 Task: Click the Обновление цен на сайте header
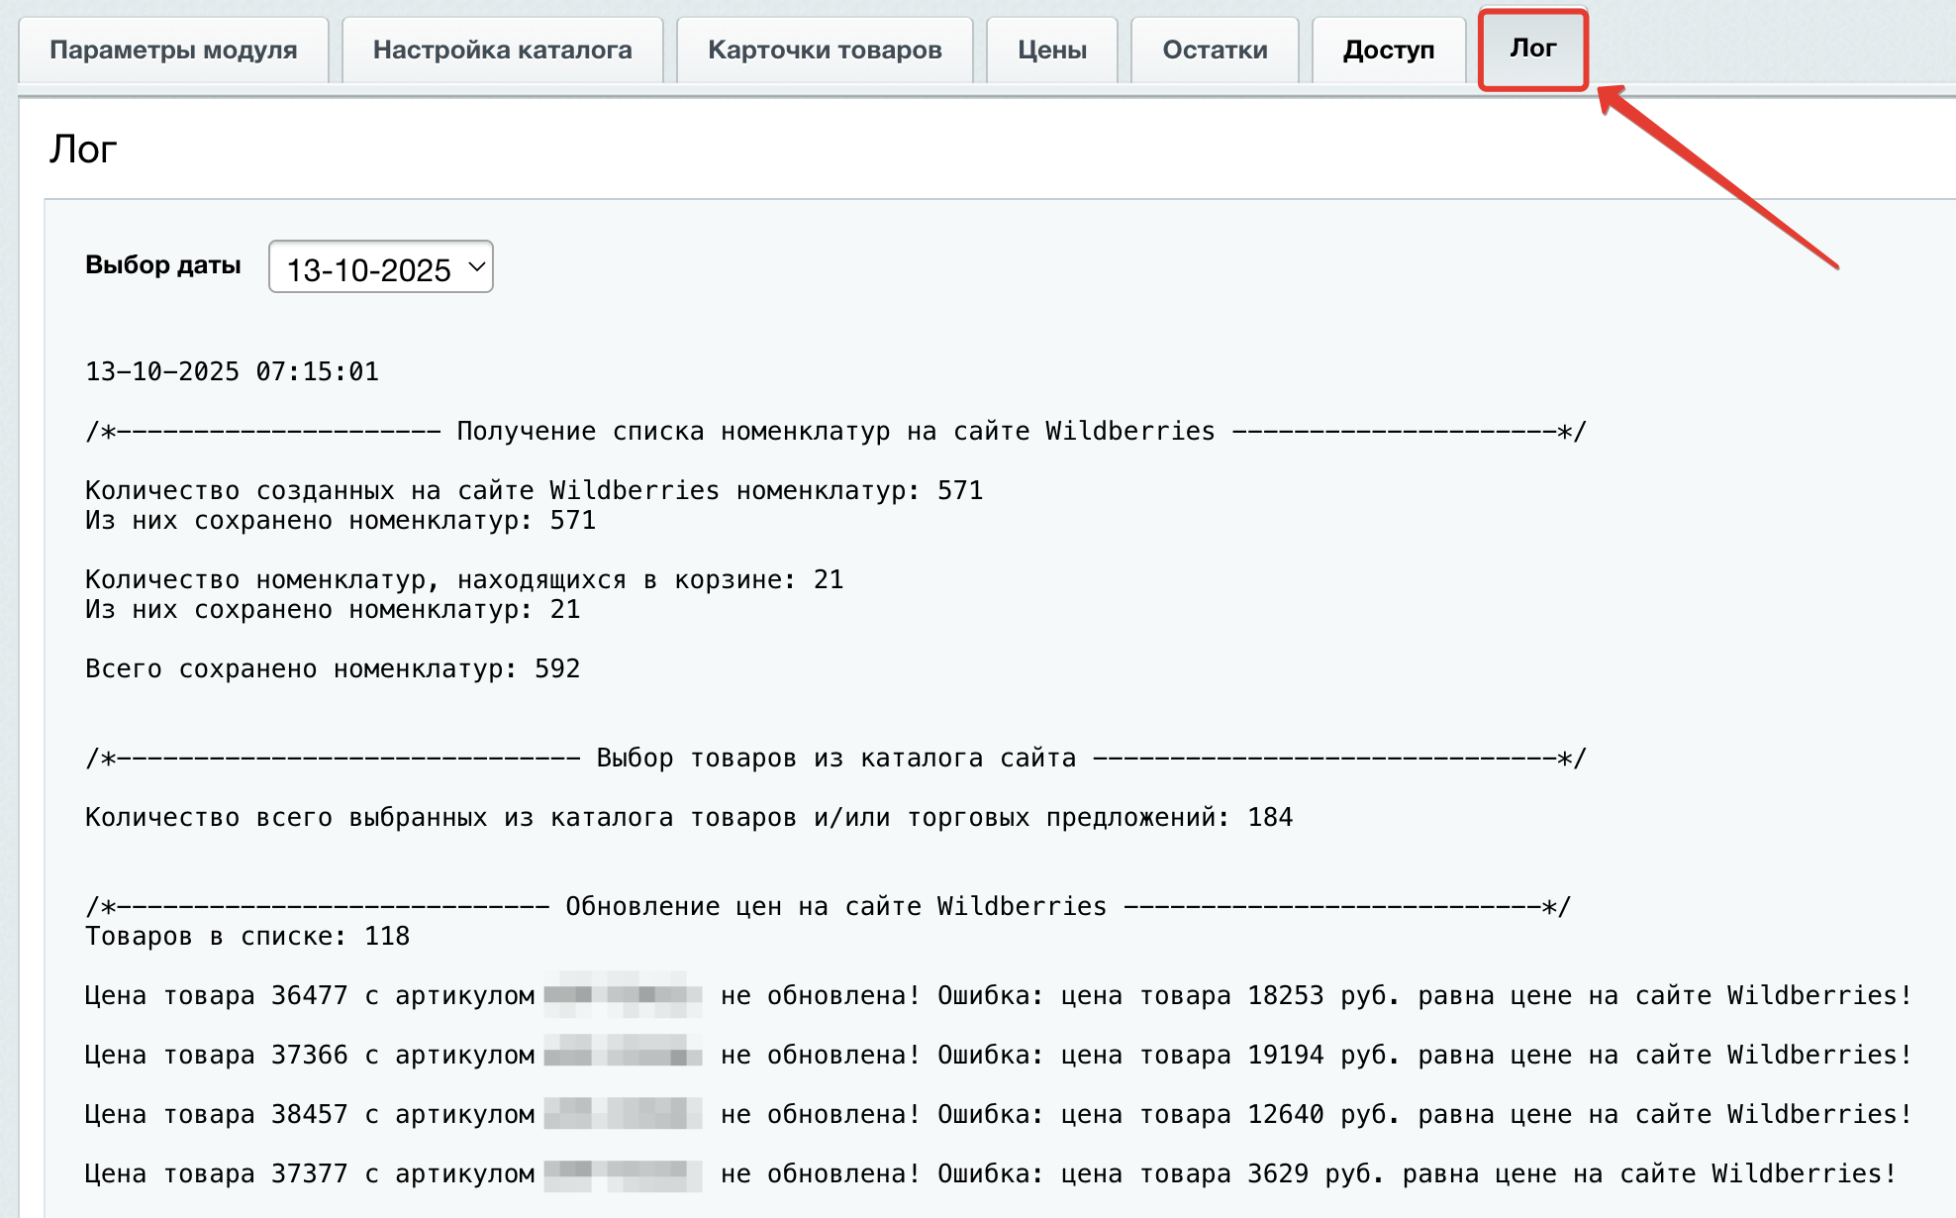(x=835, y=906)
